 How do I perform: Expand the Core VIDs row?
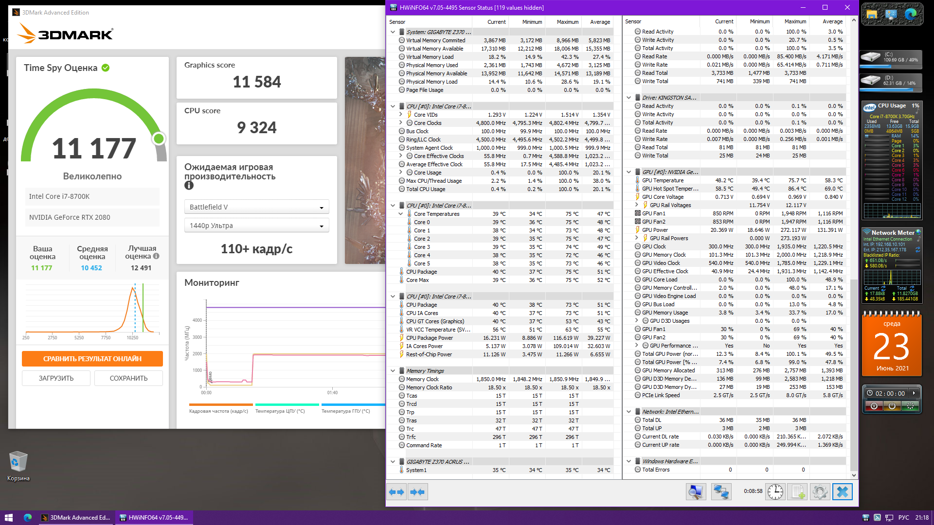400,115
